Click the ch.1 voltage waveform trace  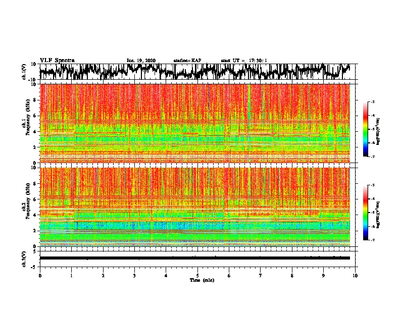click(x=194, y=72)
